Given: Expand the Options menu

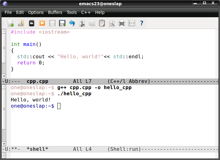Looking at the screenshot, I should pos(36,12).
